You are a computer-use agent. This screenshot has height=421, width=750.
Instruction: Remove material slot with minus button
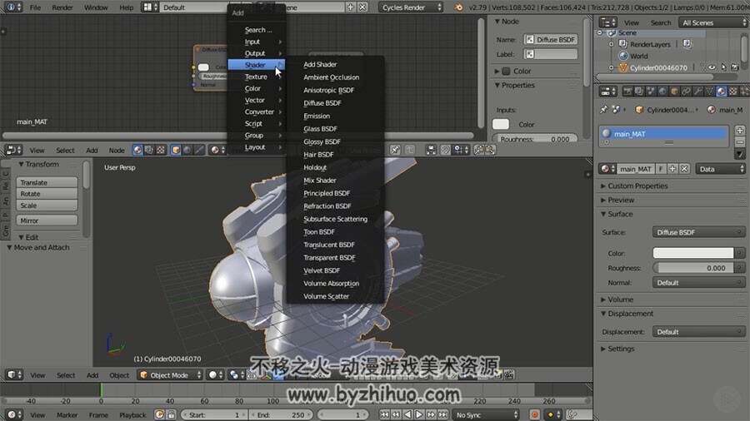coord(739,142)
